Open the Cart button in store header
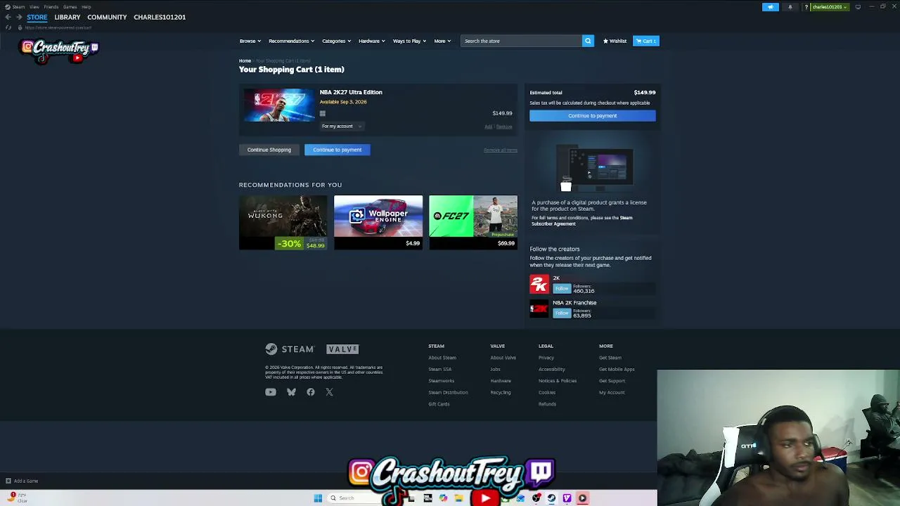900x506 pixels. pos(645,41)
